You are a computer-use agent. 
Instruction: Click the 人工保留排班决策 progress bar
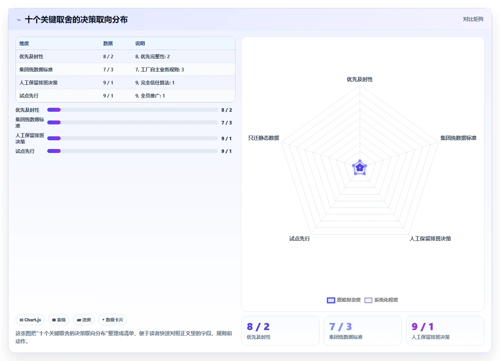click(132, 138)
